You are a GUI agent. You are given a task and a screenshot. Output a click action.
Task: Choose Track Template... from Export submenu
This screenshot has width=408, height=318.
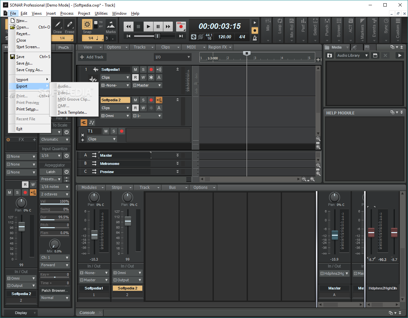pos(72,112)
